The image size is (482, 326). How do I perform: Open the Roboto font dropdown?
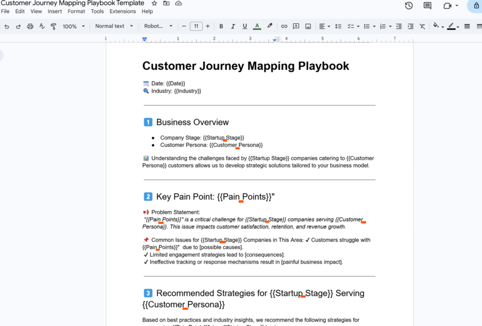point(158,26)
